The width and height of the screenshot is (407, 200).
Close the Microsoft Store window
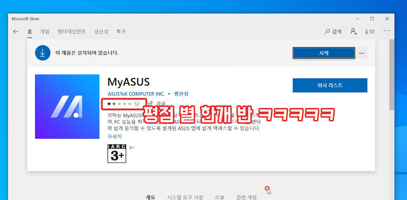pos(387,19)
